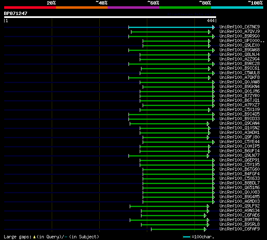The width and height of the screenshot is (267, 240).
Task: Click the UniRef100_Q9LN77 label
Action: point(239,156)
